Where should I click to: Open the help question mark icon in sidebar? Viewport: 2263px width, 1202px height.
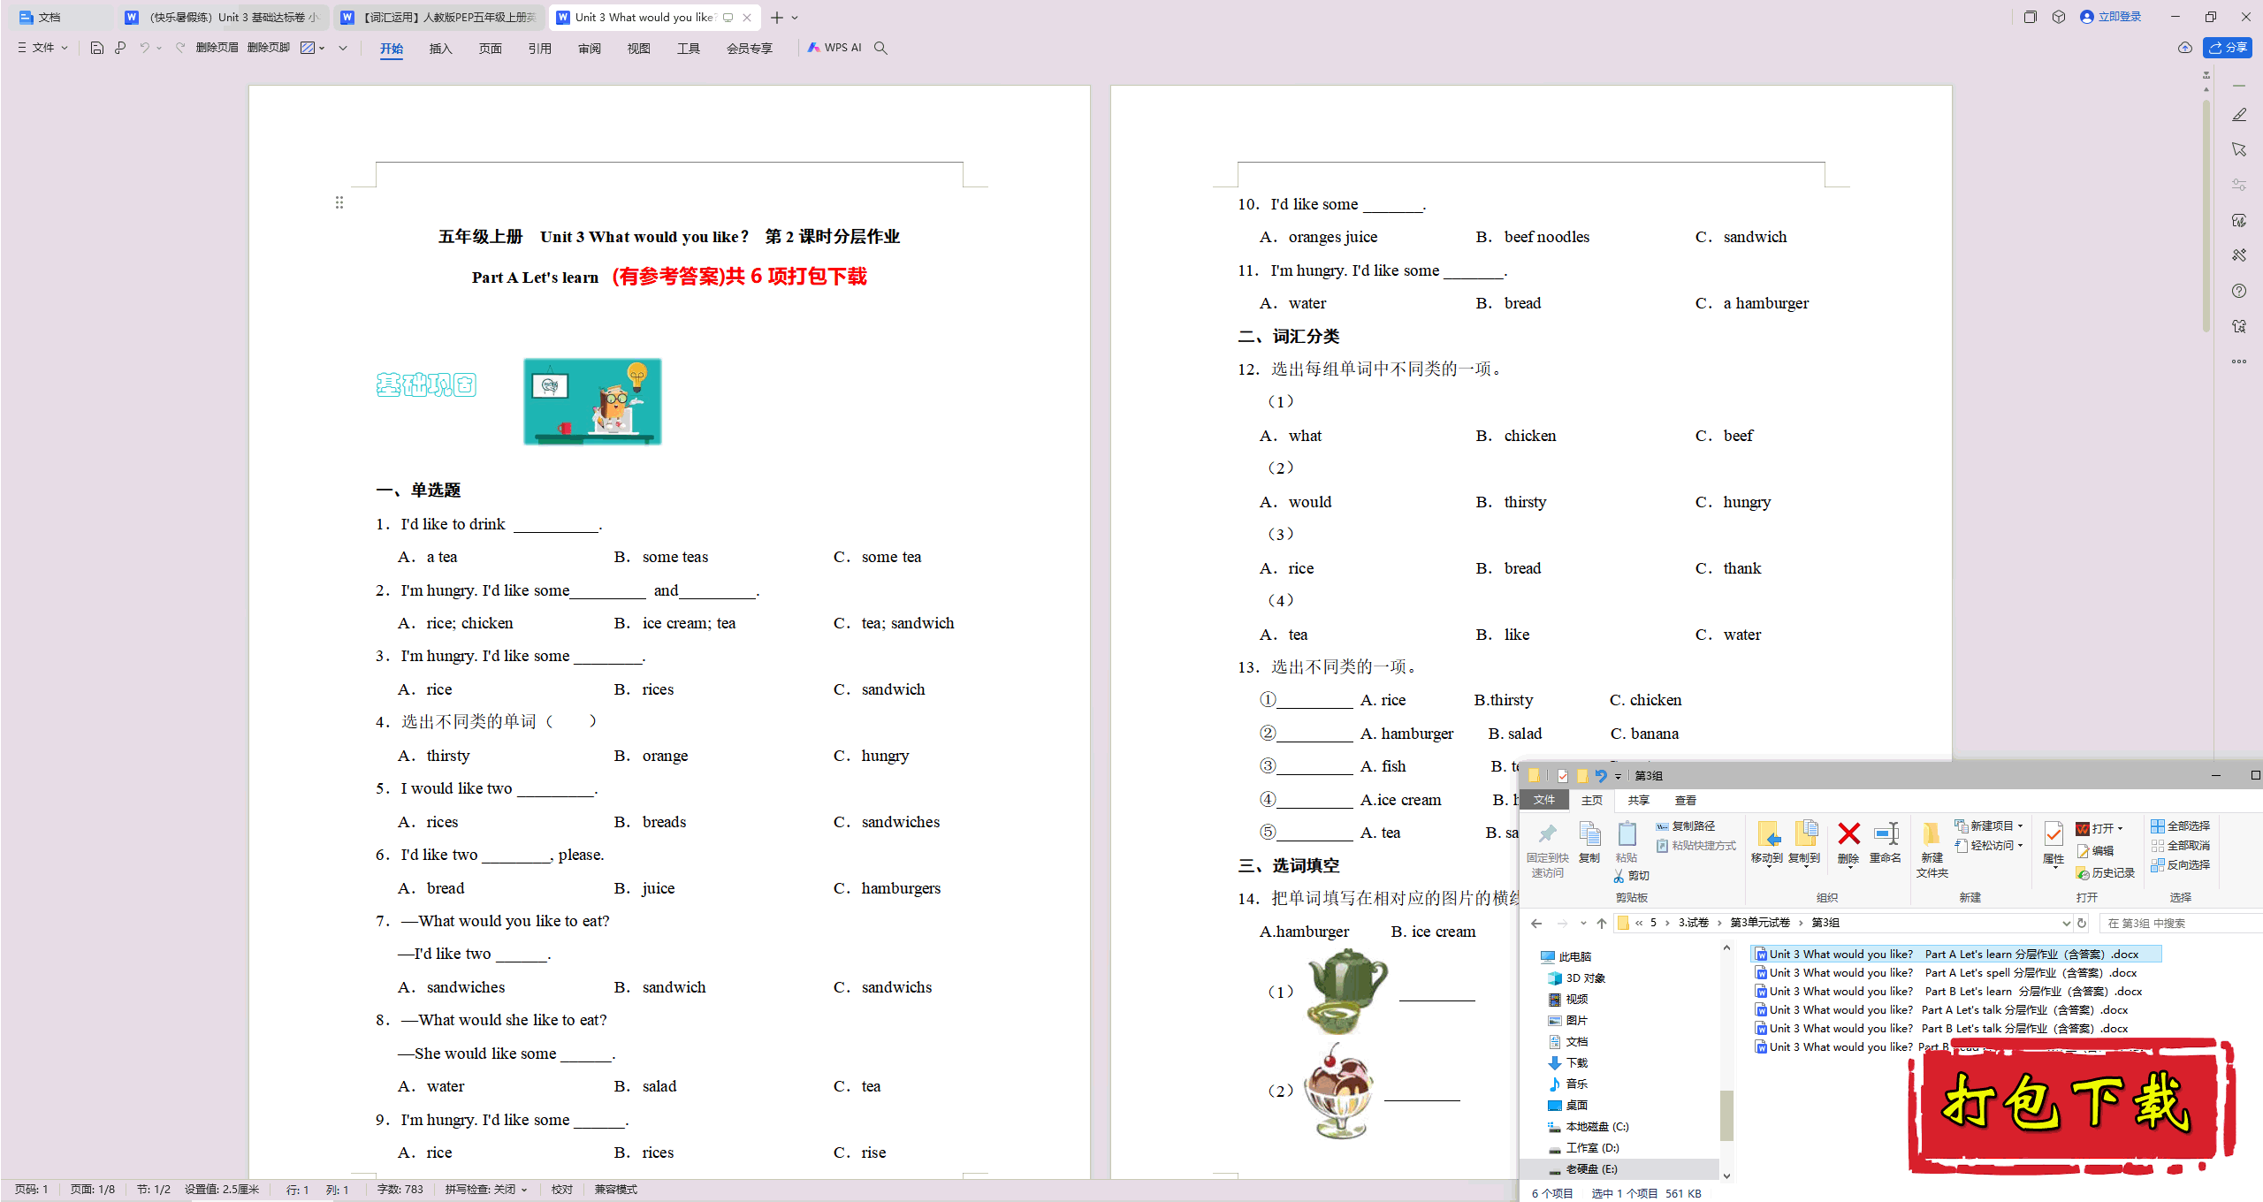click(x=2239, y=291)
